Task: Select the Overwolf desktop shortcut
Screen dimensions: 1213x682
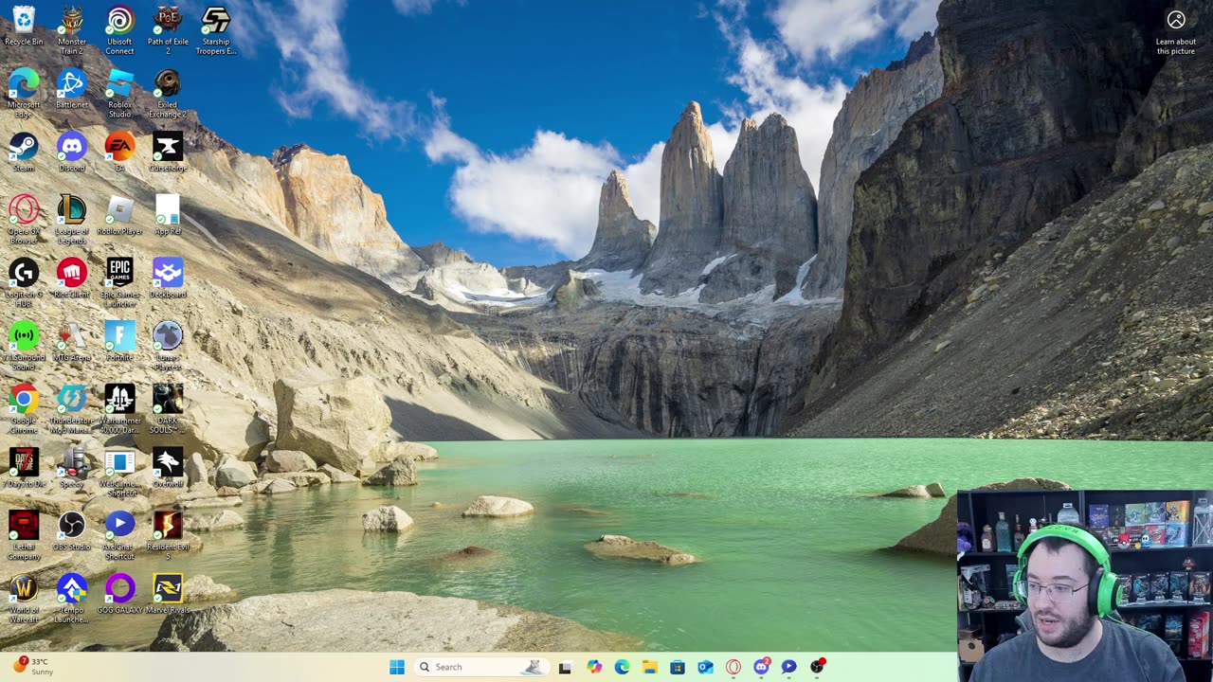Action: tap(168, 467)
